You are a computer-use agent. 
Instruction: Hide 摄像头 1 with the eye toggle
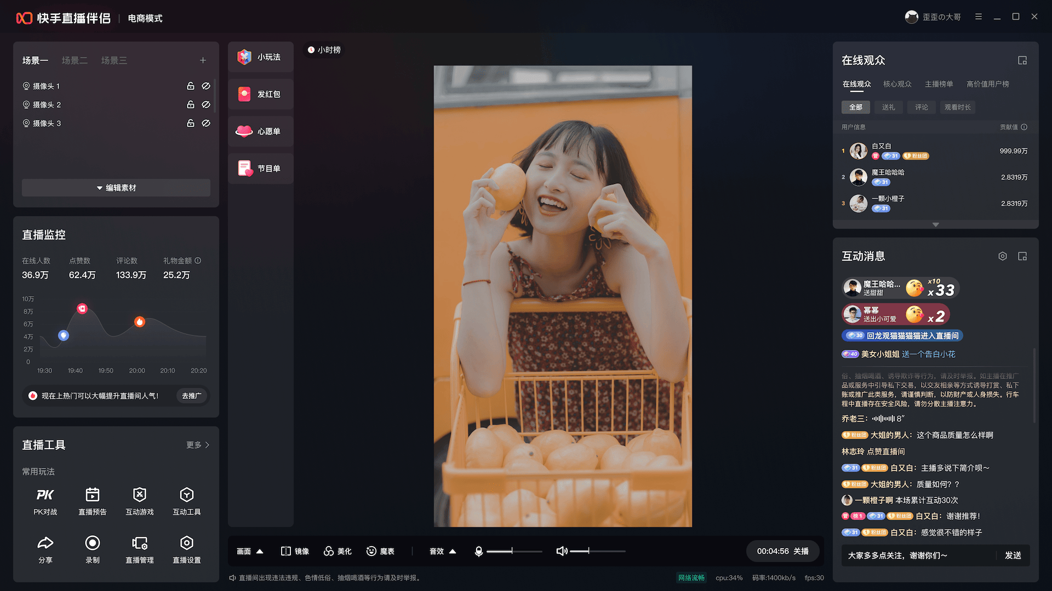[x=206, y=86]
